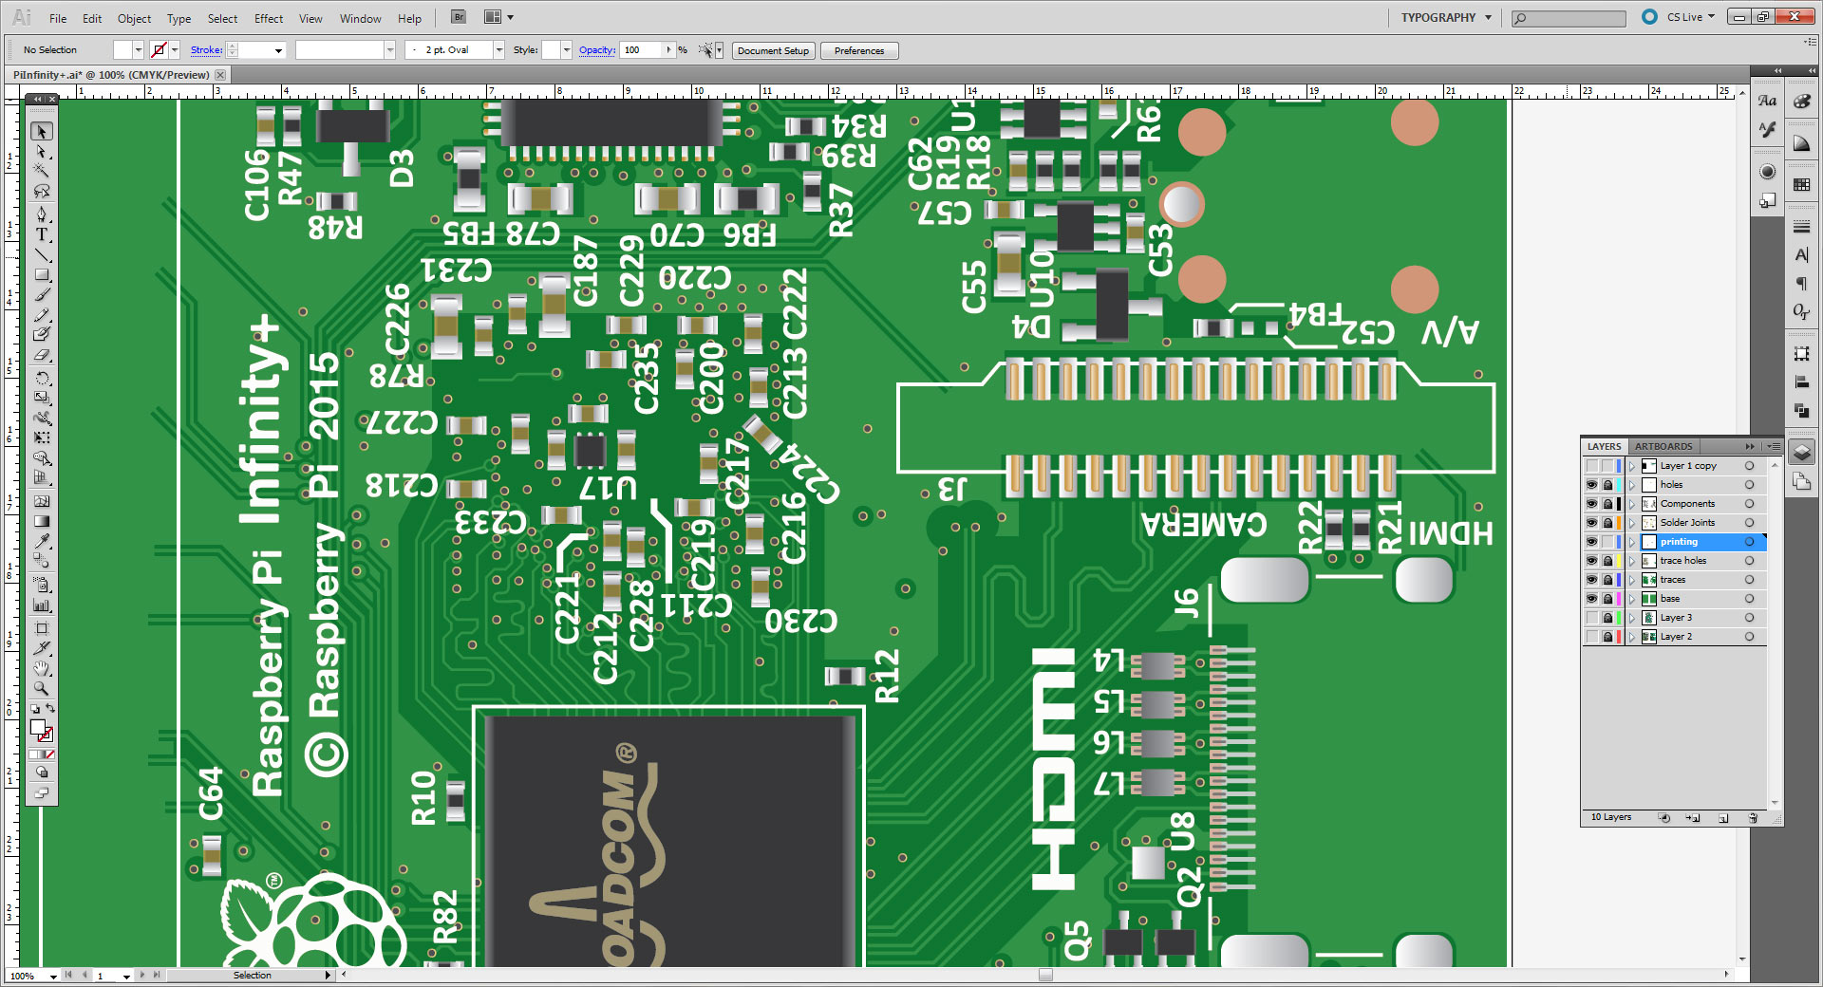Select the Hand tool
The width and height of the screenshot is (1823, 987).
point(42,669)
